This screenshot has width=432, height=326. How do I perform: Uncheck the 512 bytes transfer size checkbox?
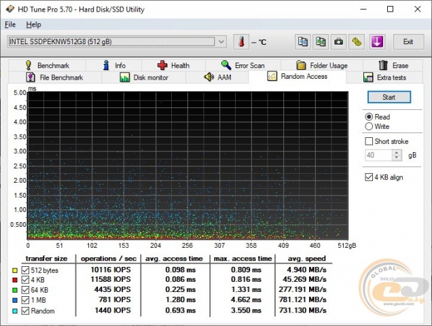(25, 270)
